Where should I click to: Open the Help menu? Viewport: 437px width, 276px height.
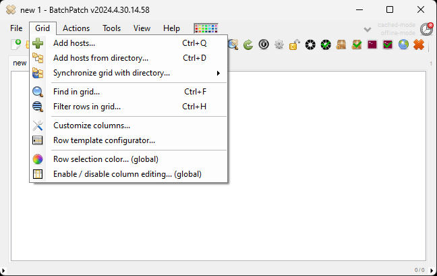tap(171, 28)
